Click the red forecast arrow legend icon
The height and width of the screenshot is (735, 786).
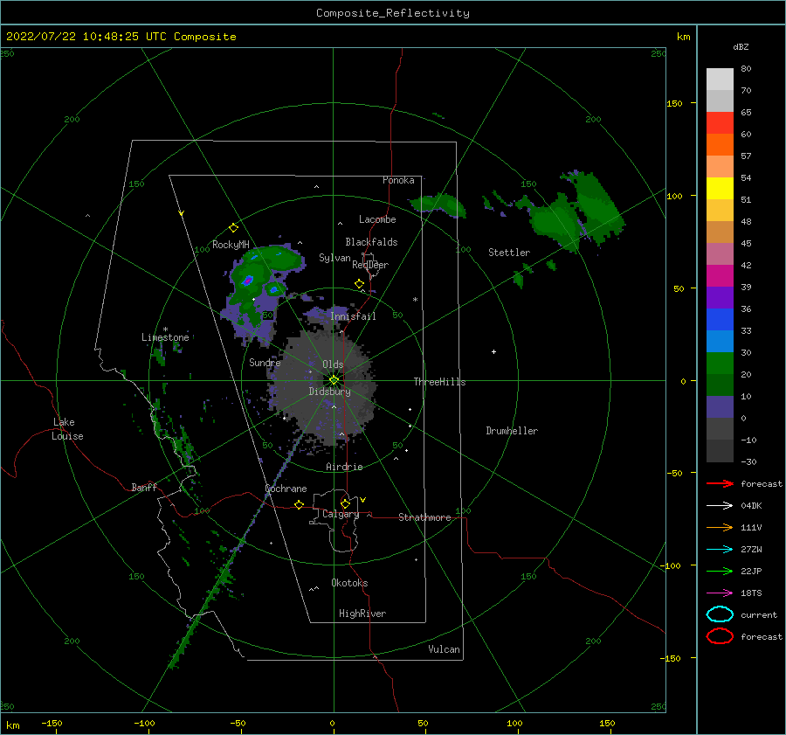click(720, 483)
